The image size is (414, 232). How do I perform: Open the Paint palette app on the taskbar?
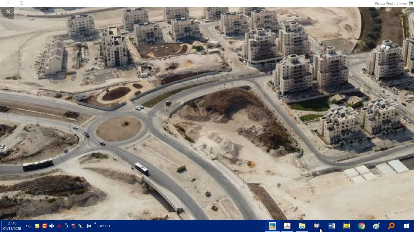376,226
